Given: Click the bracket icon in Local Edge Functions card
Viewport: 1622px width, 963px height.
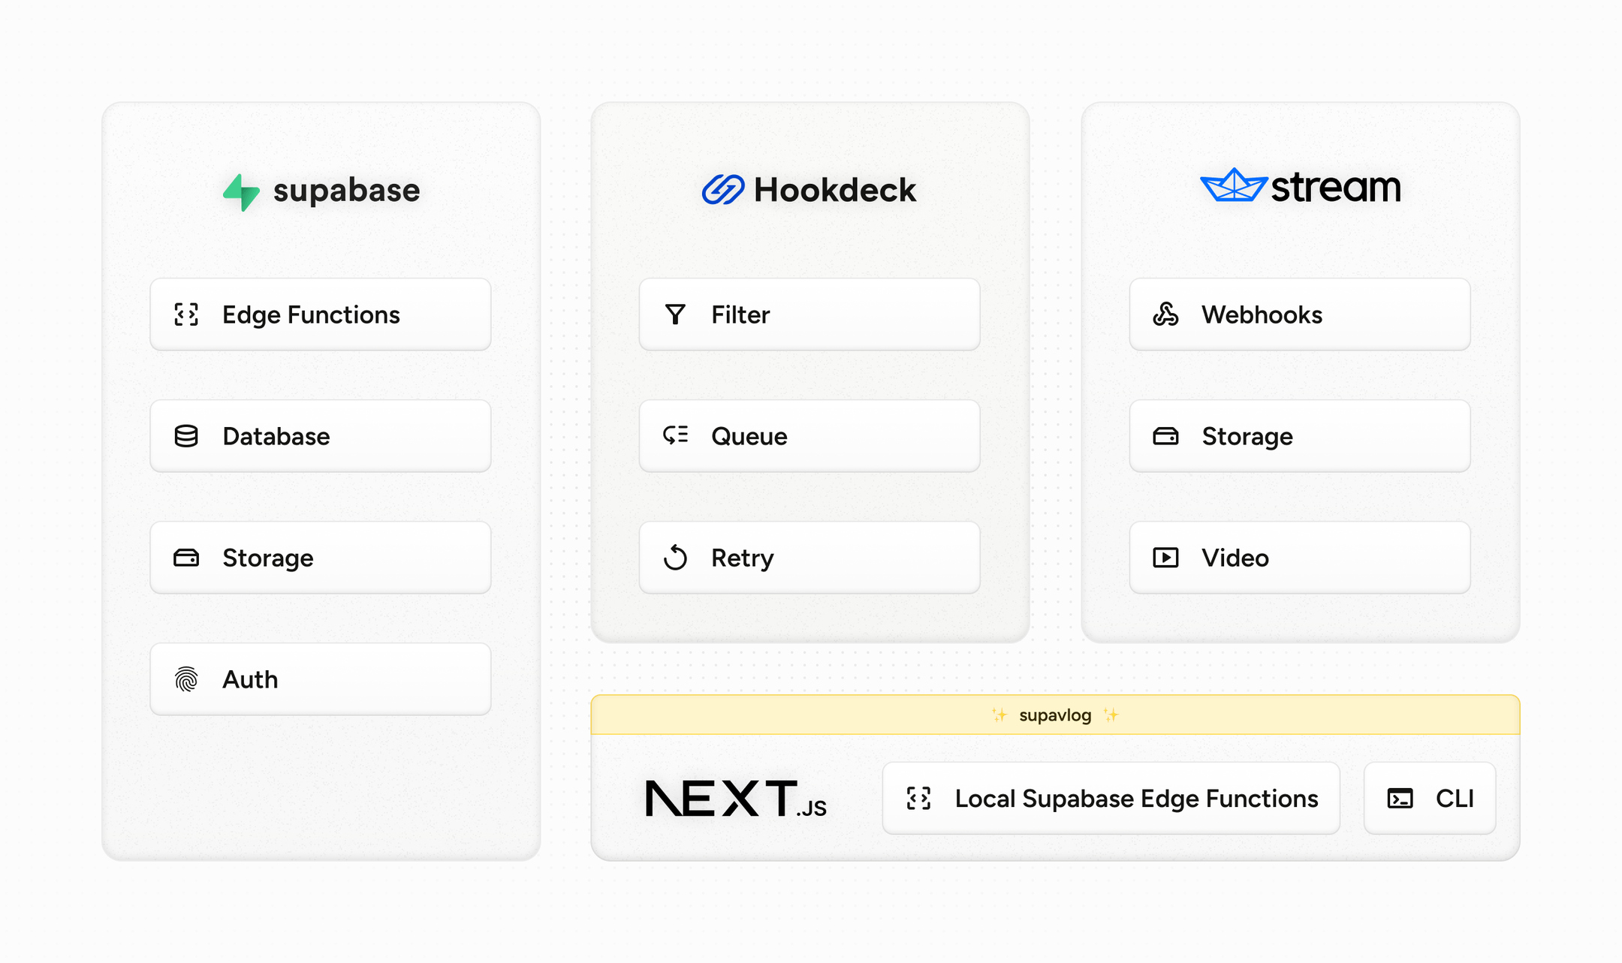Looking at the screenshot, I should pyautogui.click(x=918, y=799).
